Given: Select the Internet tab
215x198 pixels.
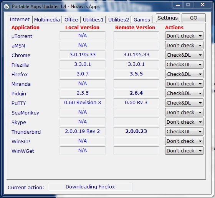Looking at the screenshot, I should pos(20,19).
